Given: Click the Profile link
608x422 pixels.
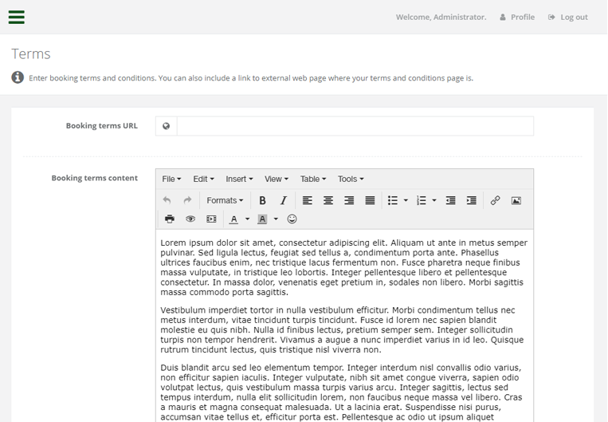Looking at the screenshot, I should (x=517, y=17).
